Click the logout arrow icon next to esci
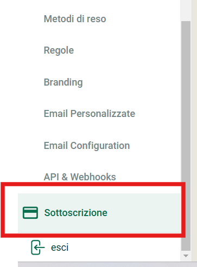Image resolution: width=197 pixels, height=267 pixels. coord(37,248)
